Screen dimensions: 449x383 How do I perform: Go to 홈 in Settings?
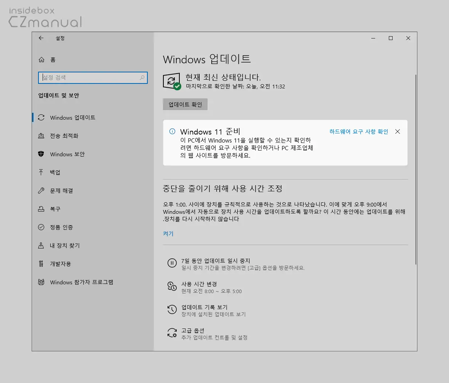[93, 59]
